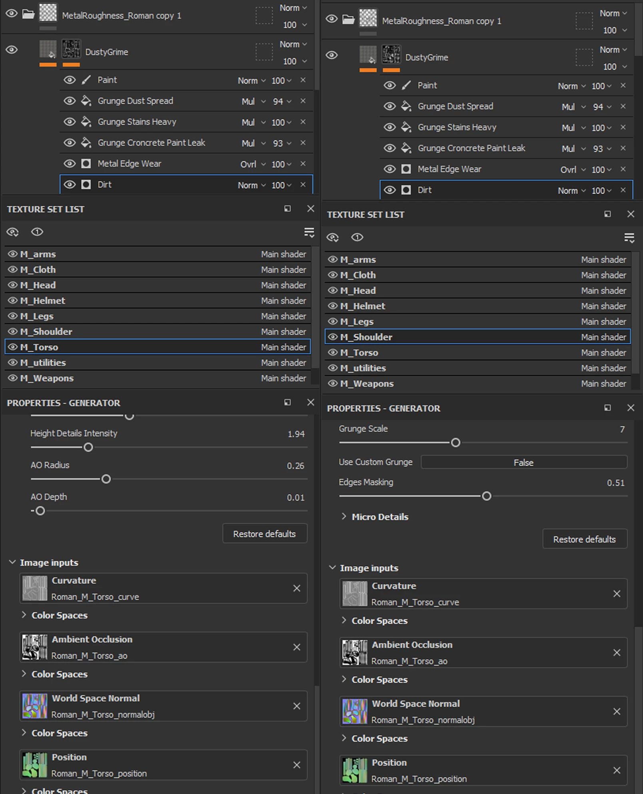Open blend mode dropdown of left Paint effect
Viewport: 643px width, 794px height.
click(x=252, y=80)
